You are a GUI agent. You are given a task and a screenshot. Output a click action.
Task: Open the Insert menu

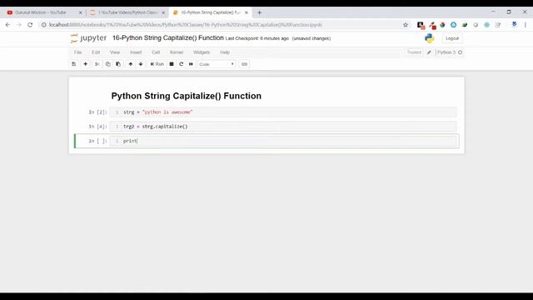point(136,52)
